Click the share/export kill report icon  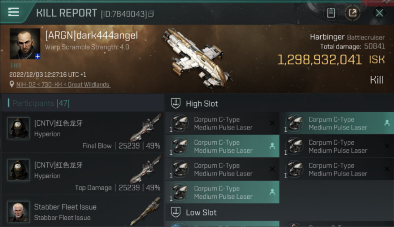[x=352, y=13]
